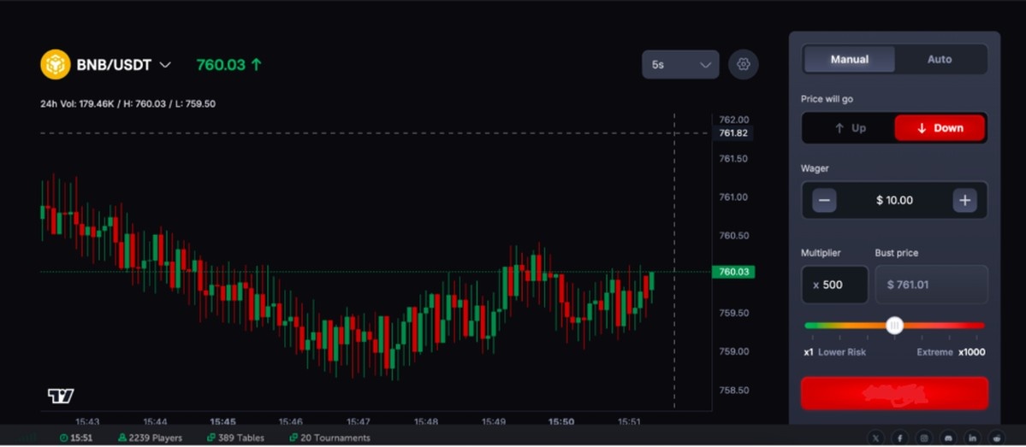Increase wager with the plus button
This screenshot has width=1026, height=447.
[x=964, y=200]
